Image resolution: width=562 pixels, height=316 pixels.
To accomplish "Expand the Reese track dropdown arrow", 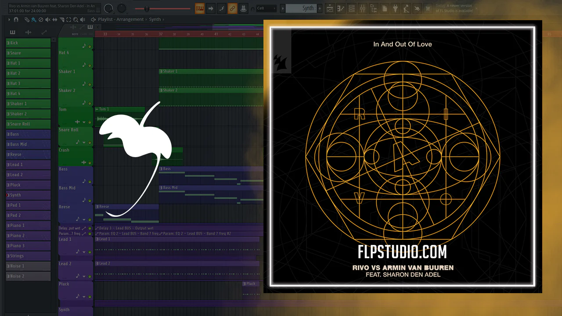I will [x=84, y=219].
